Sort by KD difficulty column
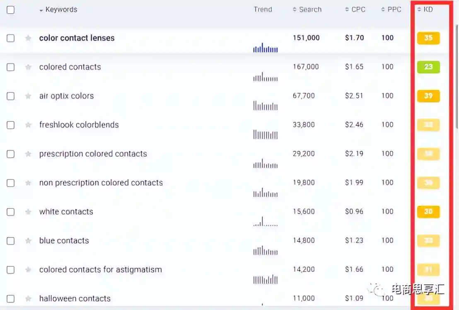The image size is (459, 310). pyautogui.click(x=428, y=9)
